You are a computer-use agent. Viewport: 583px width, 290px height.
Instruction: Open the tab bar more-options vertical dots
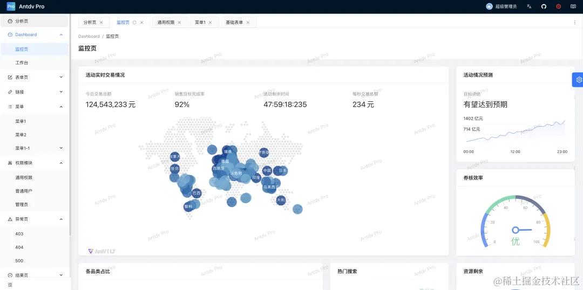(x=575, y=22)
